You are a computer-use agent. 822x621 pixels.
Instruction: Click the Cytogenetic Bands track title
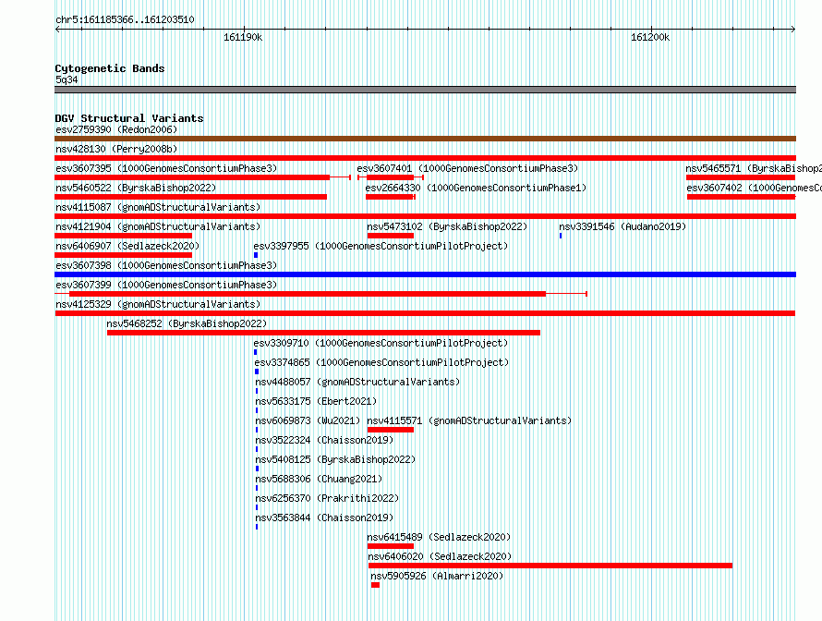tap(110, 68)
